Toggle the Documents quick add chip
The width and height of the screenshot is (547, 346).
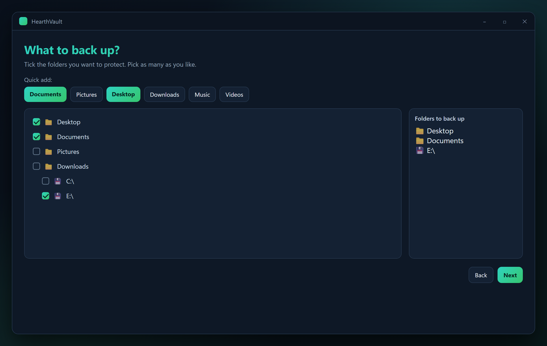(45, 94)
